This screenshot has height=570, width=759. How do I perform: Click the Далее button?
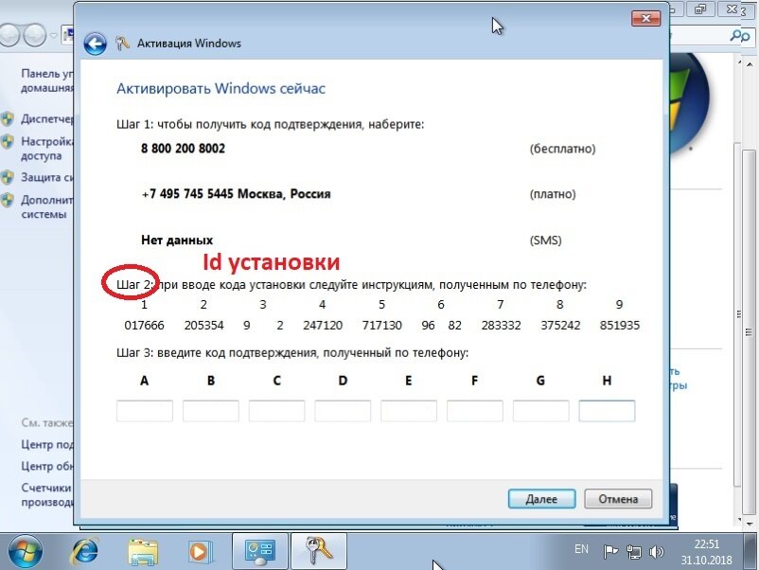pyautogui.click(x=541, y=499)
